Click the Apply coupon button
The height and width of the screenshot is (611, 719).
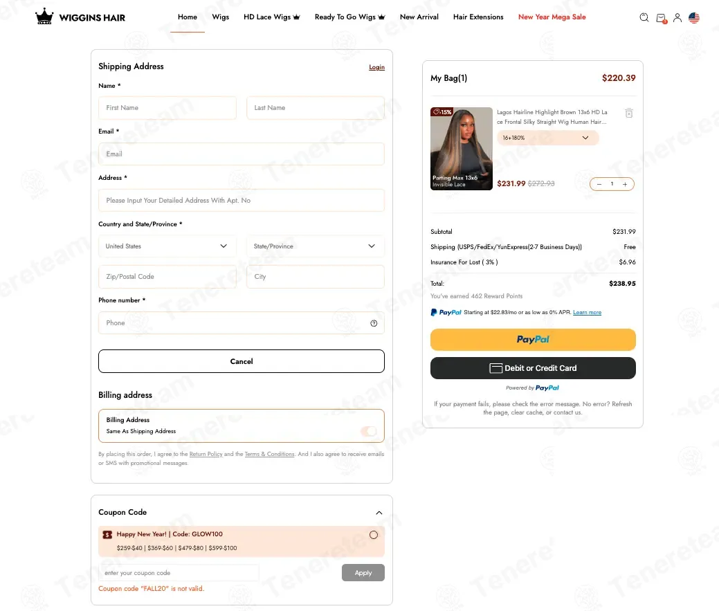click(x=363, y=573)
